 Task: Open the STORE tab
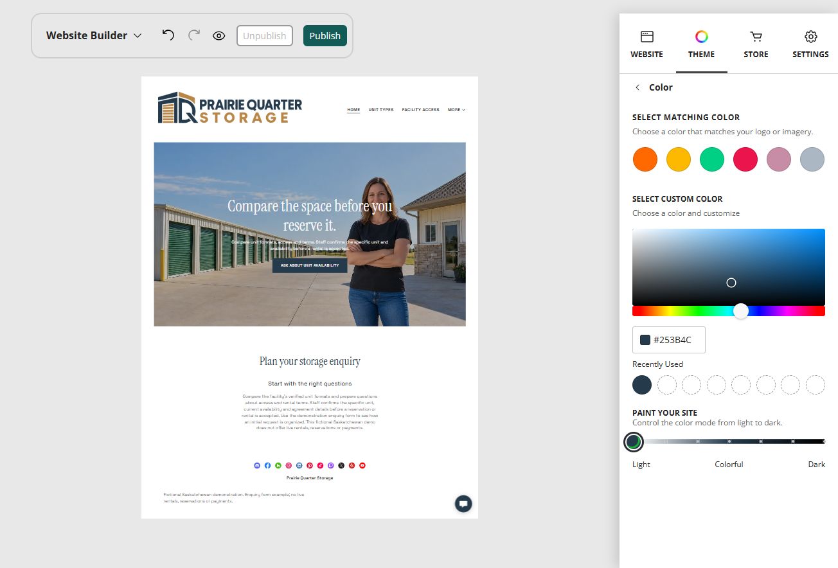click(756, 44)
